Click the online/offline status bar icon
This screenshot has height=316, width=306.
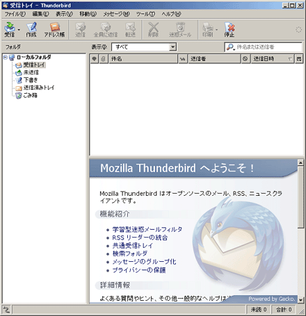(6, 309)
